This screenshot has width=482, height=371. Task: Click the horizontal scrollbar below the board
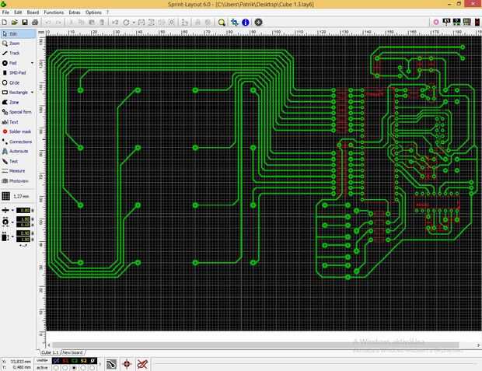point(255,345)
